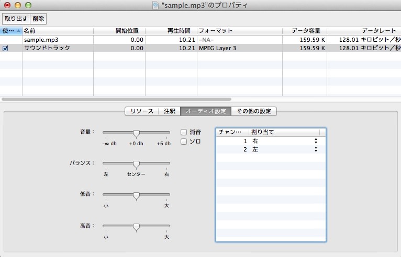Click the バランス slider knob

click(x=136, y=165)
